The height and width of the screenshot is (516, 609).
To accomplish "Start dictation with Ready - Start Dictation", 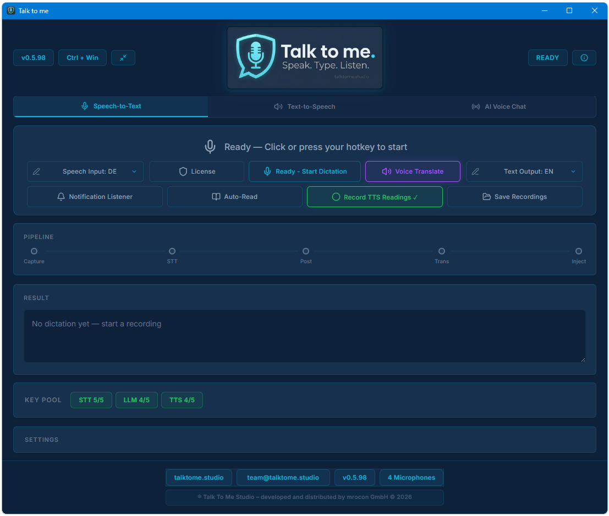I will [x=305, y=171].
